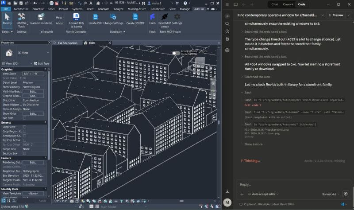Switch to the Annotate ribbon tab
Screen dimensions: 354x210
tap(104, 9)
